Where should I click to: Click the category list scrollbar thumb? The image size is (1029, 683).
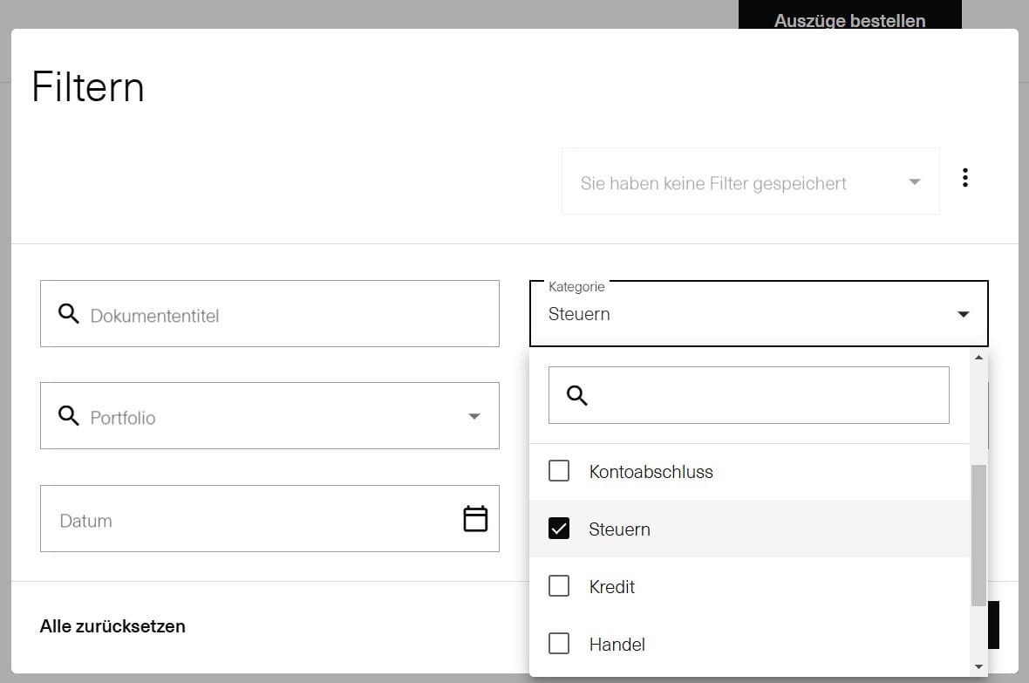(x=978, y=534)
